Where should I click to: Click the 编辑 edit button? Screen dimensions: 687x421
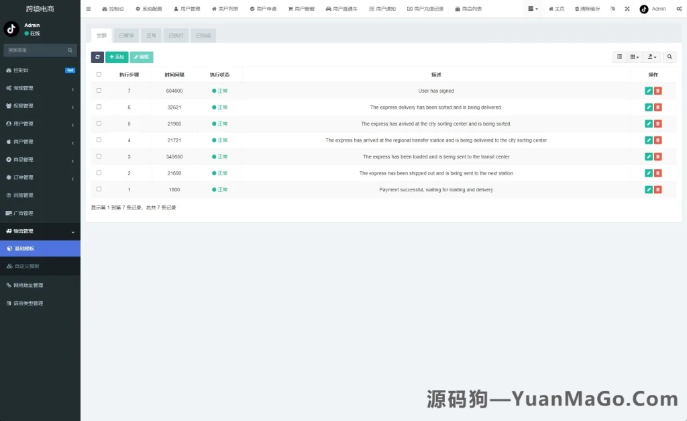(142, 57)
